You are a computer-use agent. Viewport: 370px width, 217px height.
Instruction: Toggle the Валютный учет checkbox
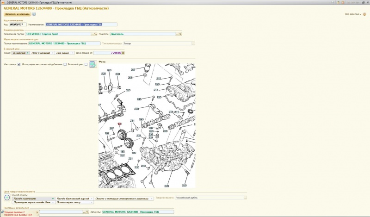(x=86, y=64)
